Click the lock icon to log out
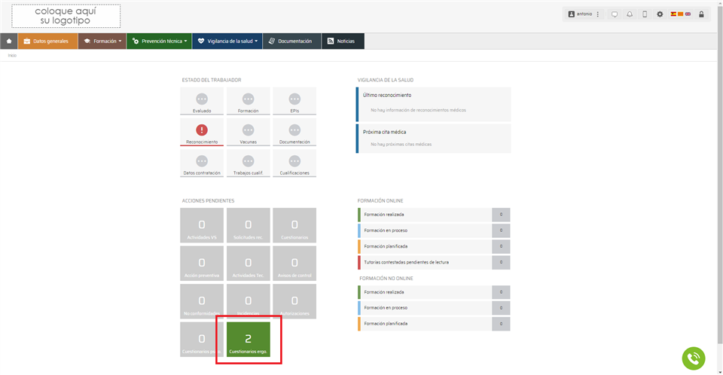723x375 pixels. click(x=701, y=14)
